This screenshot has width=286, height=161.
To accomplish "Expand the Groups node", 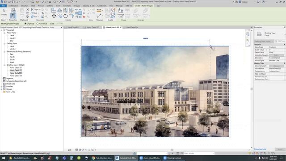I will click(x=1, y=89).
